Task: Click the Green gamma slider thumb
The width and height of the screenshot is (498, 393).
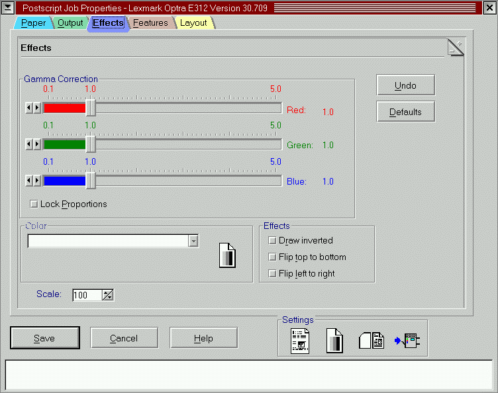Action: point(91,144)
